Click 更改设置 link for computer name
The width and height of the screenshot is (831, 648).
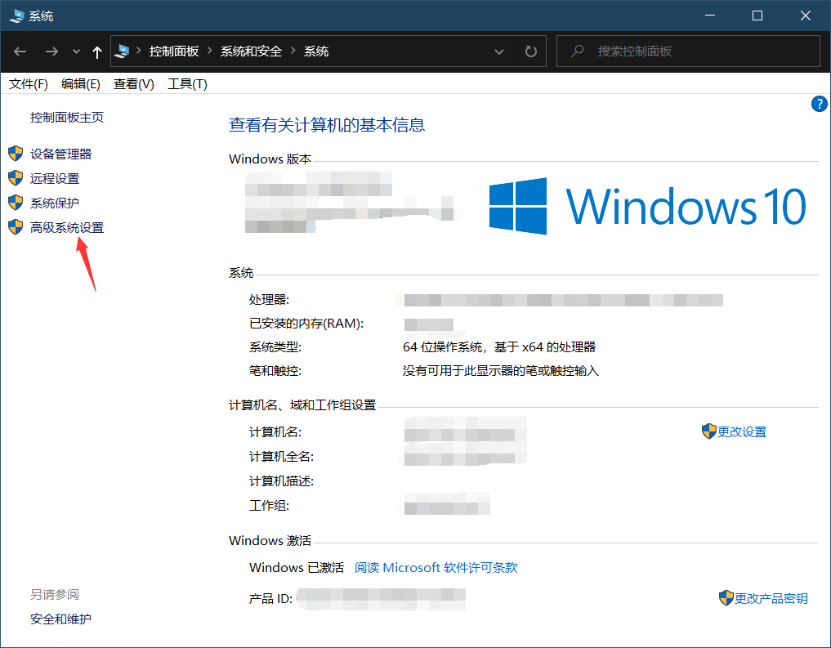click(x=742, y=431)
